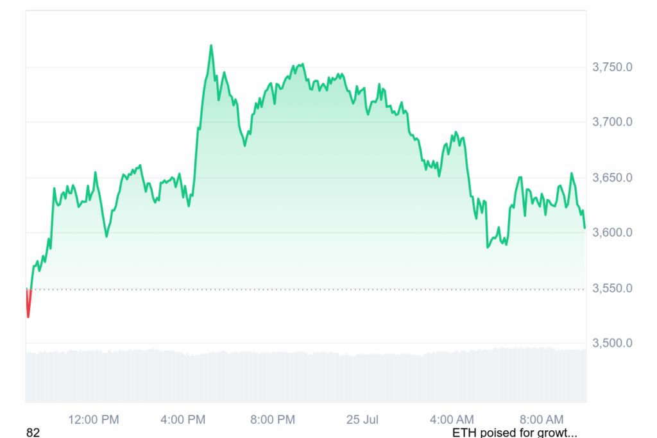Click the red dip at the chart start
Screen dimensions: 657x438
[28, 316]
